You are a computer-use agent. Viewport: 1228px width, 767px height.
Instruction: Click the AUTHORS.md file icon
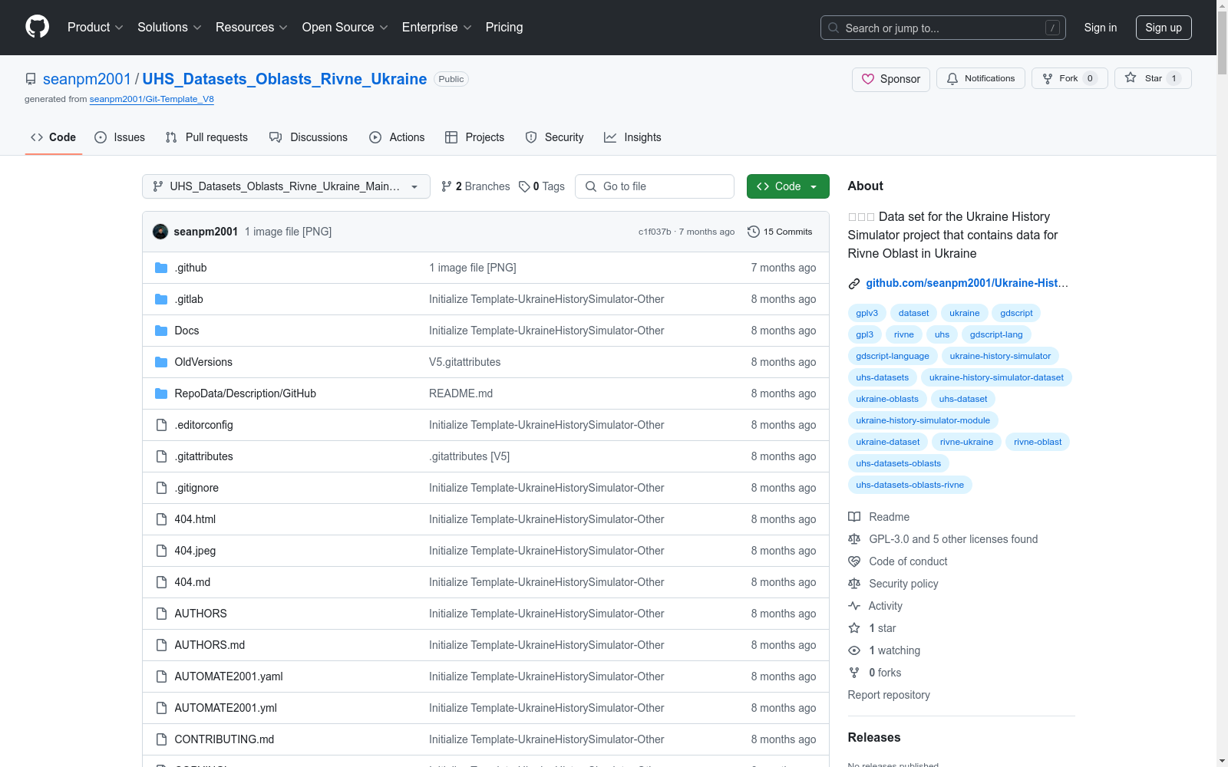click(161, 645)
